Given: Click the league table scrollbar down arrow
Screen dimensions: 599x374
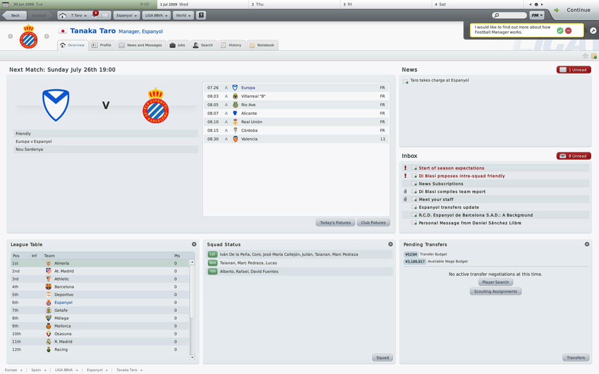Looking at the screenshot, I should (192, 357).
